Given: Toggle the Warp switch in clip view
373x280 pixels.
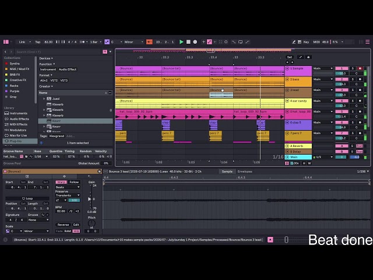Looking at the screenshot, I should point(61,182).
